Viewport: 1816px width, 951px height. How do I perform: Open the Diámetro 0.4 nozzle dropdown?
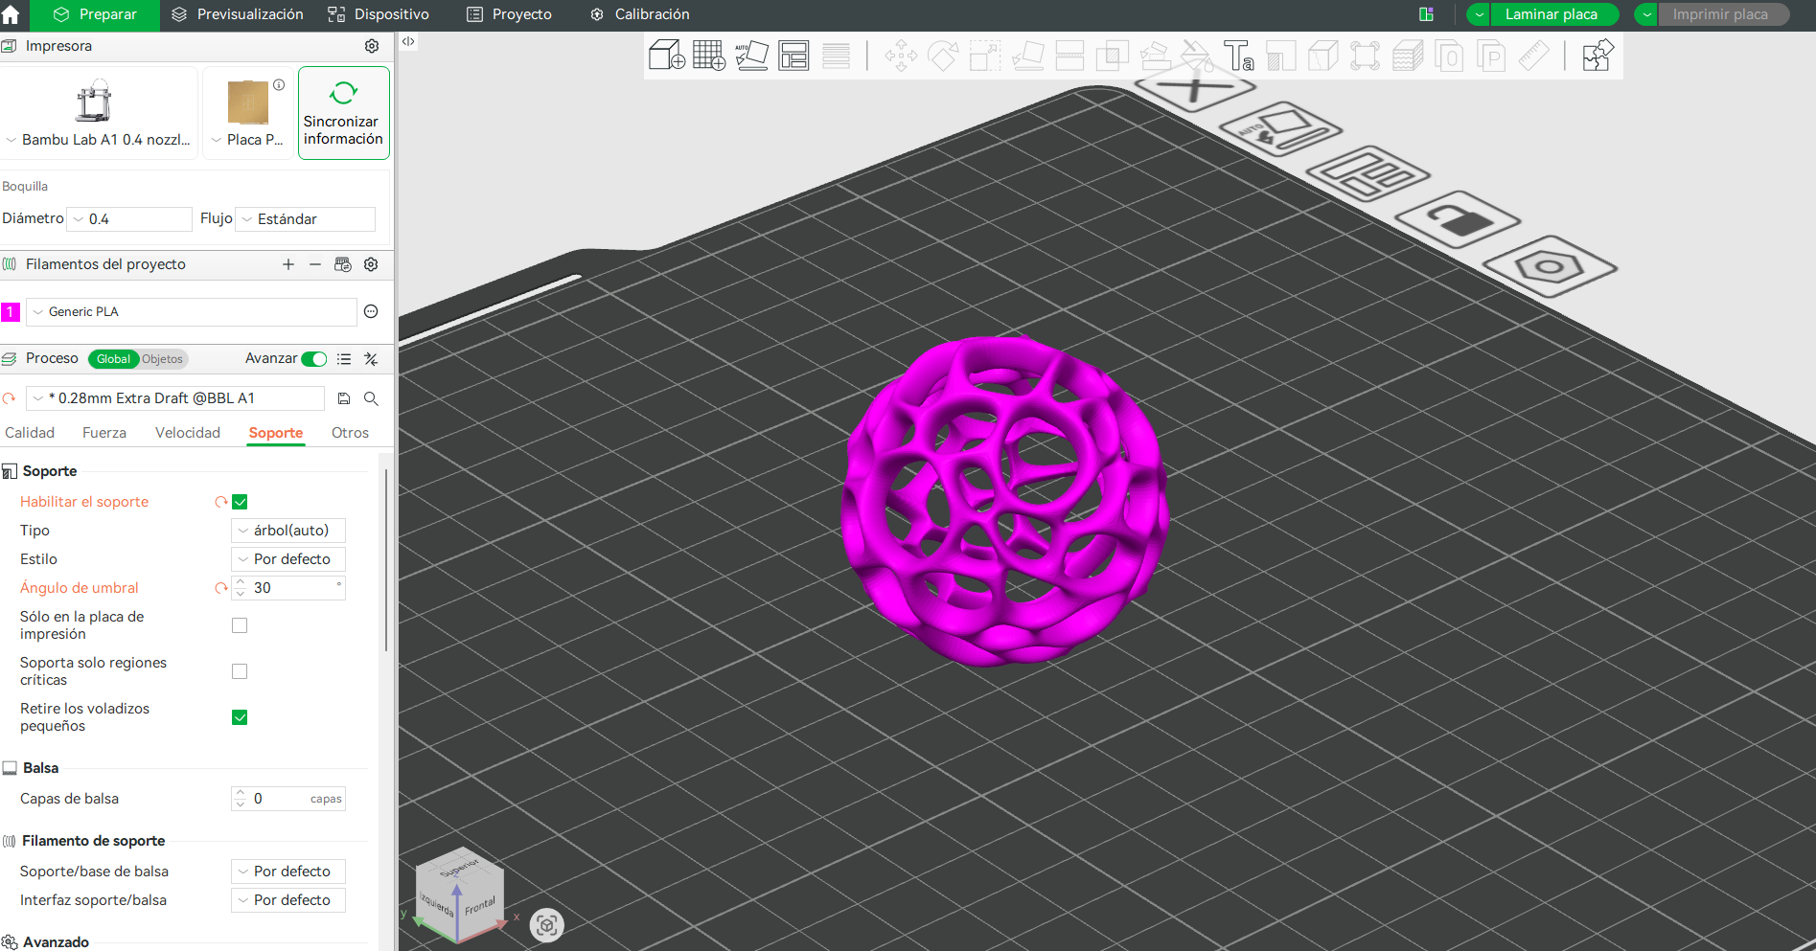[131, 219]
